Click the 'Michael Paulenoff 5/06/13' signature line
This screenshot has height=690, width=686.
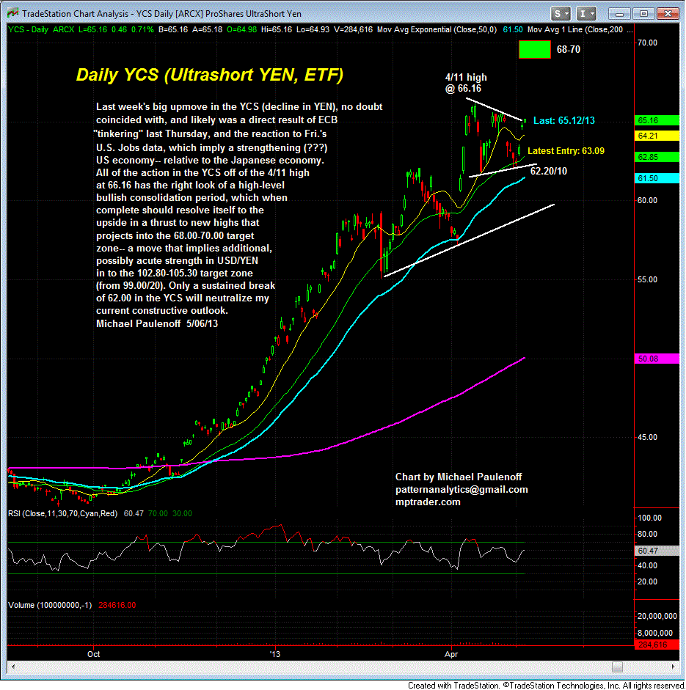click(x=157, y=324)
